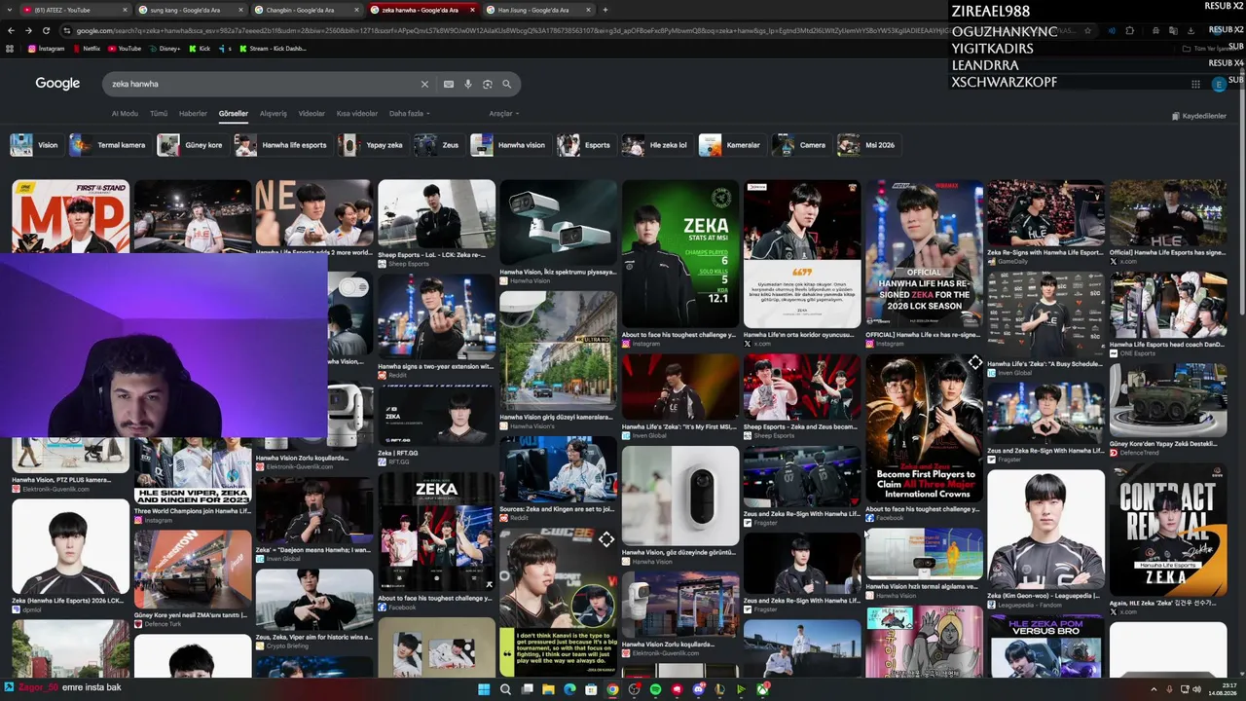Open Discord from the taskbar
Image resolution: width=1246 pixels, height=701 pixels.
pos(698,689)
